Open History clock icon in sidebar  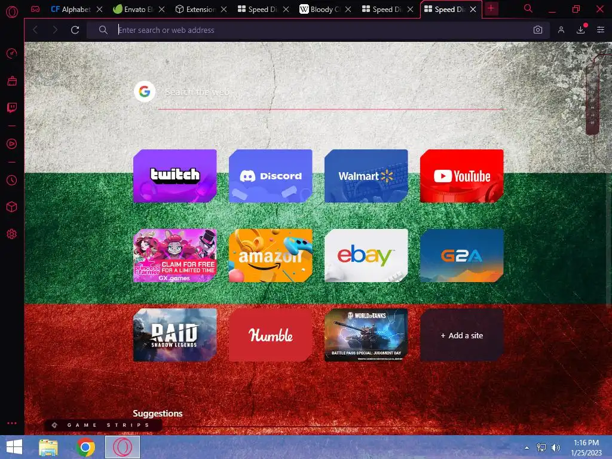(x=12, y=180)
